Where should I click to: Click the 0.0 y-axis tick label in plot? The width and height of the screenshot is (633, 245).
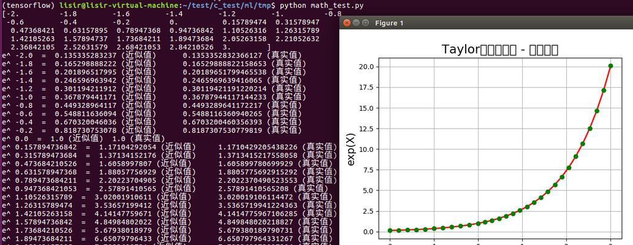[370, 232]
